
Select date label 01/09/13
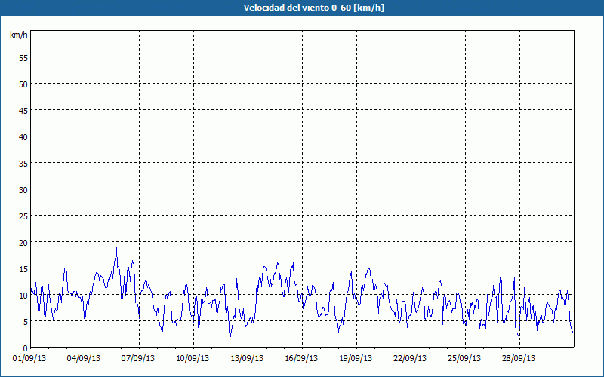click(x=29, y=359)
